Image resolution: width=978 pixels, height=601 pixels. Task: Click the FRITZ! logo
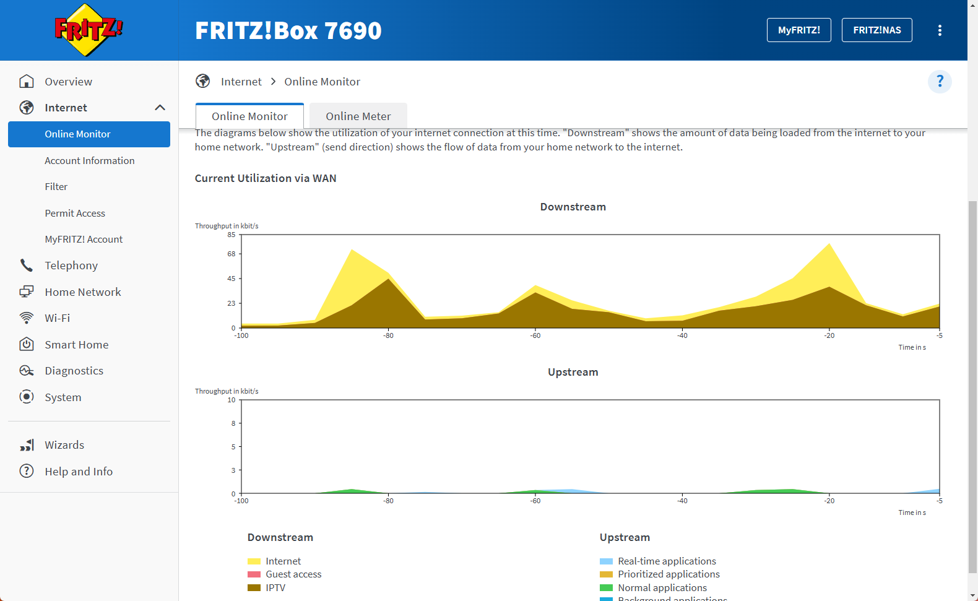coord(89,30)
